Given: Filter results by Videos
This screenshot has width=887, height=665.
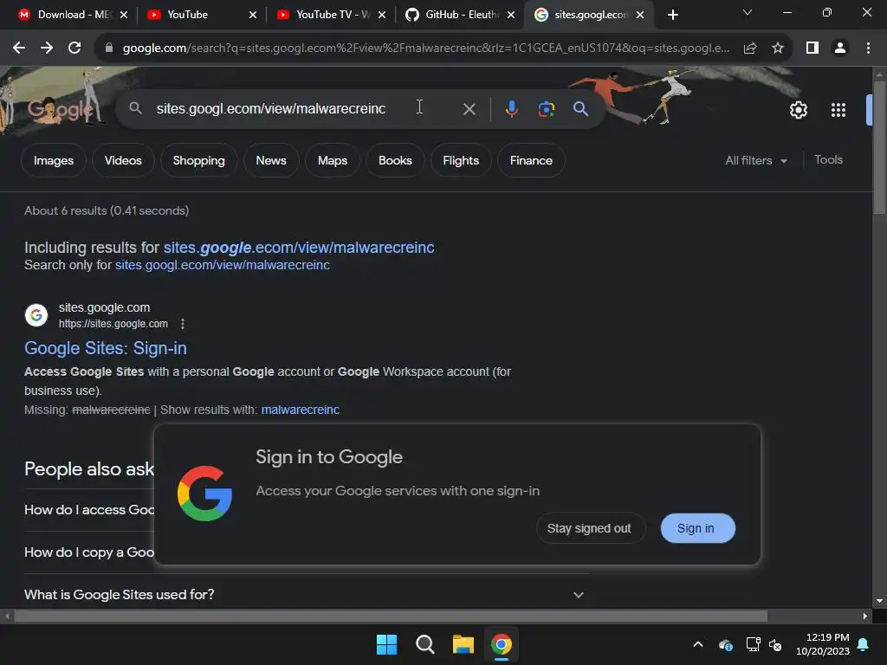Looking at the screenshot, I should 123,160.
